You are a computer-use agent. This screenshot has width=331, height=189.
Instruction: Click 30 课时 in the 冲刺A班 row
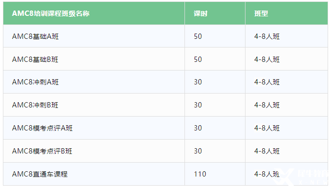(x=198, y=82)
